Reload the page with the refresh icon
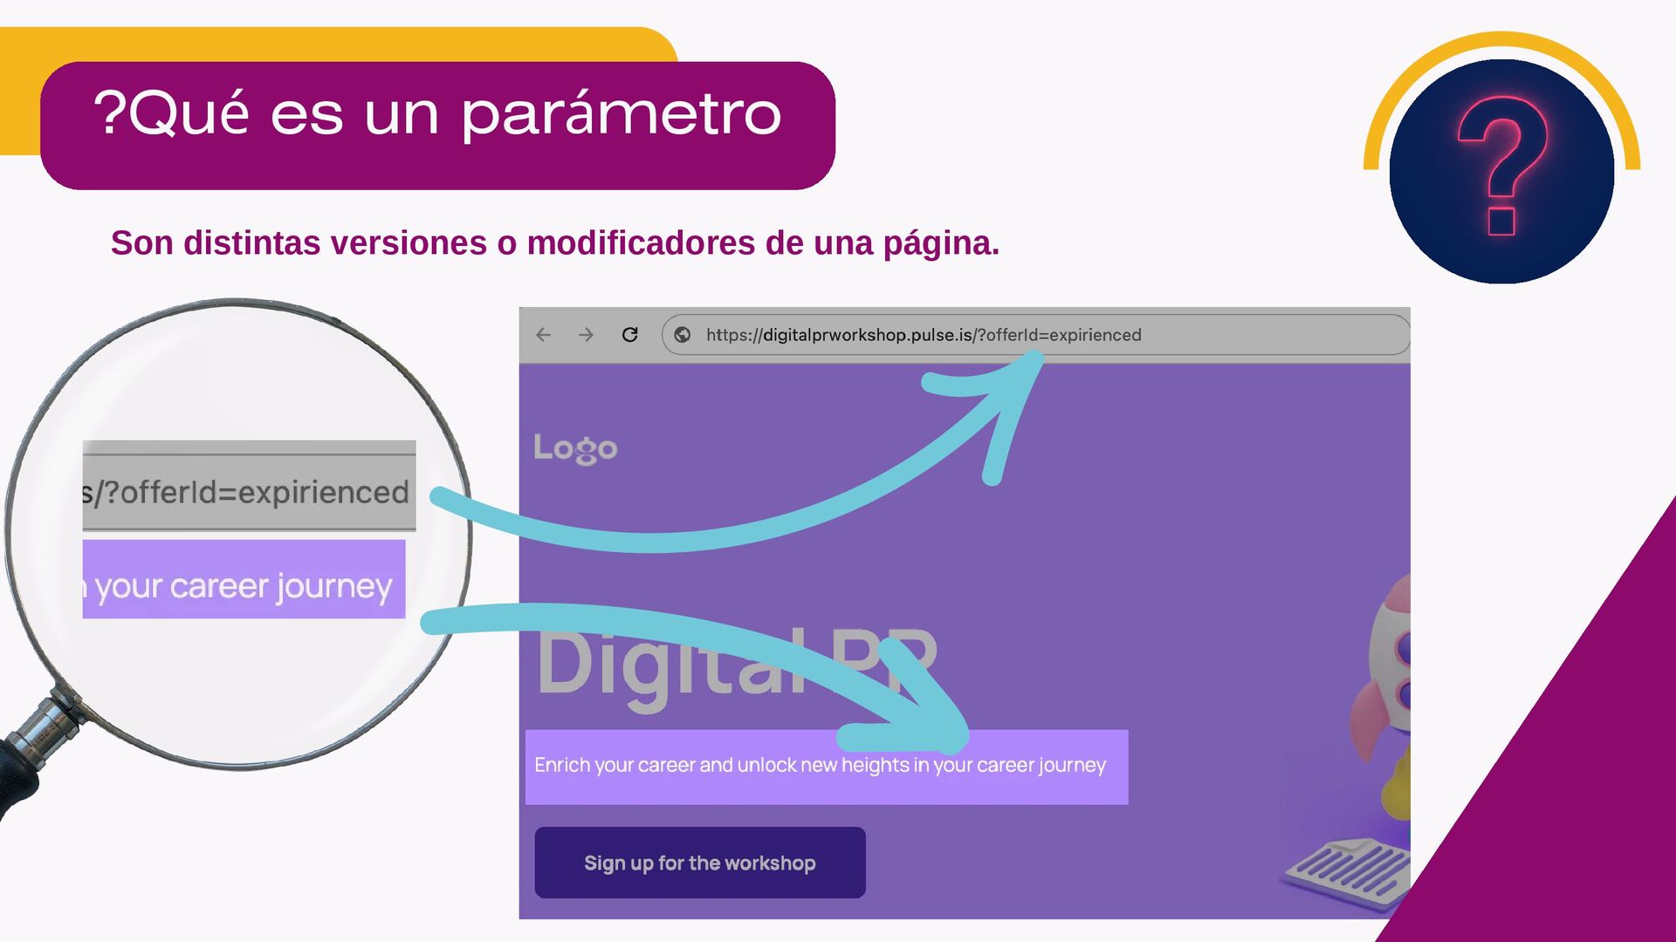The width and height of the screenshot is (1676, 942). click(629, 335)
